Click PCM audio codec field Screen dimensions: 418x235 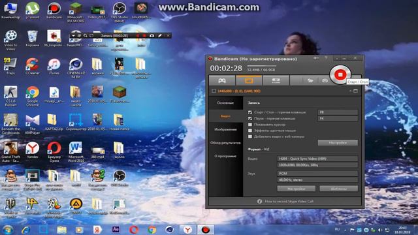(317, 174)
